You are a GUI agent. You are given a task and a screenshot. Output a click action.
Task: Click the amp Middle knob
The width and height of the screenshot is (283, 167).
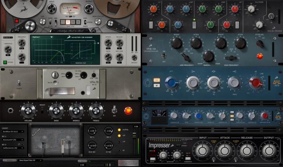click(76, 110)
